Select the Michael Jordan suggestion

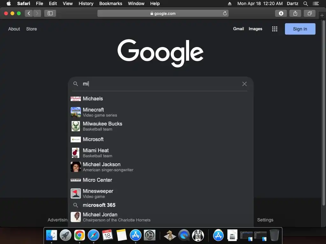[161, 217]
